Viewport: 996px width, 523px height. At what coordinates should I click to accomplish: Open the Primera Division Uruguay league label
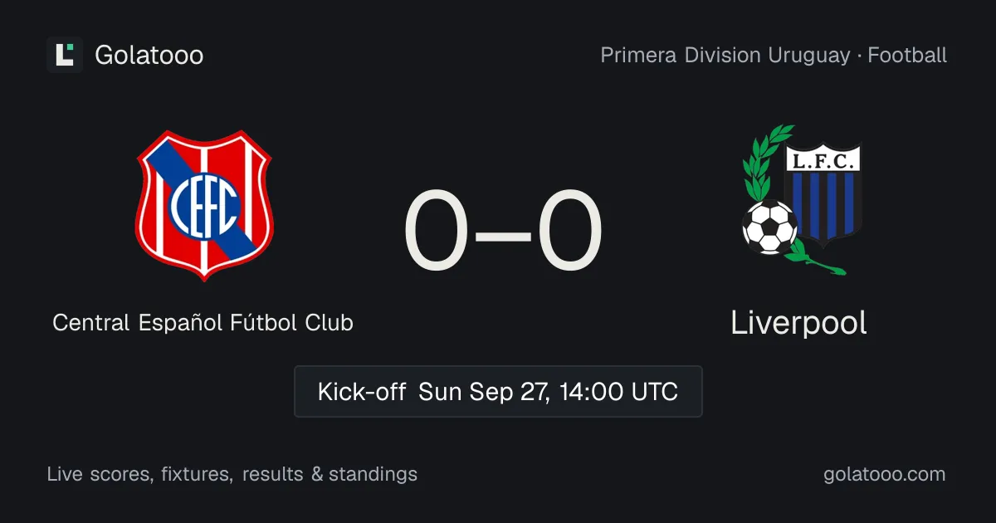pos(725,56)
